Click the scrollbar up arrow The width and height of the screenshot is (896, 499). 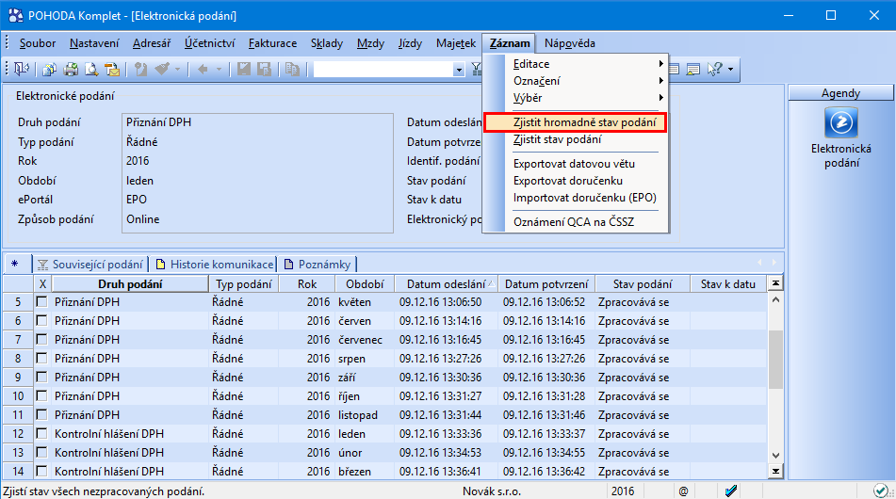pyautogui.click(x=775, y=299)
